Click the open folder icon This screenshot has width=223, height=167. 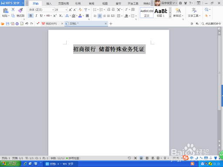pos(3,23)
